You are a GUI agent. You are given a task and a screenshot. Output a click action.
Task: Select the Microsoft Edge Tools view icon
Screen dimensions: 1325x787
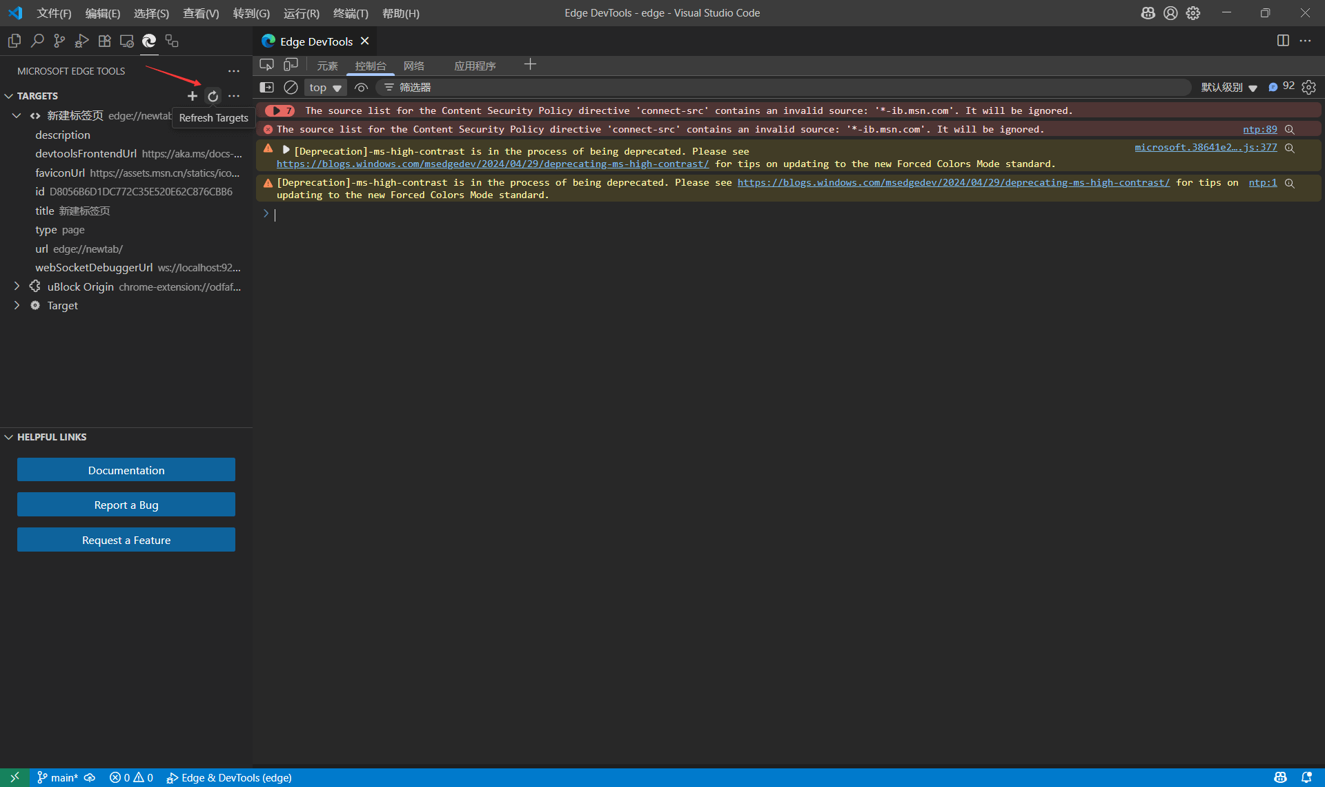pyautogui.click(x=149, y=41)
